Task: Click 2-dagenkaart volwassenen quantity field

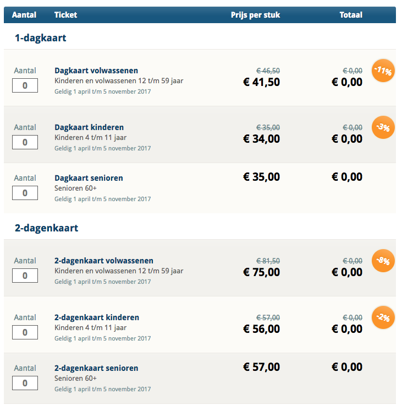Action: [x=25, y=276]
